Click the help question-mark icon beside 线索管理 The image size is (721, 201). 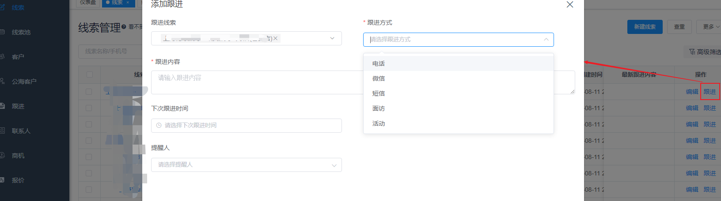124,27
